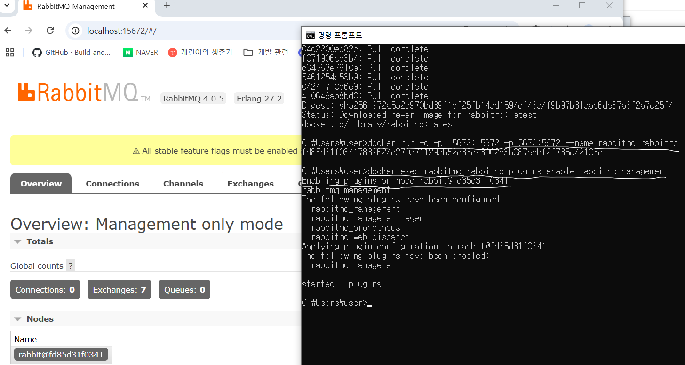Click the stable feature flags warning banner
This screenshot has height=365, width=685.
(156, 151)
